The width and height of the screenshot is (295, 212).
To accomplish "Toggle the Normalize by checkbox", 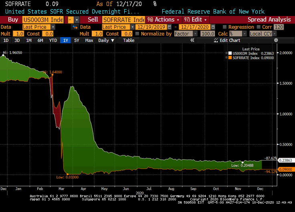I will 137,34.
